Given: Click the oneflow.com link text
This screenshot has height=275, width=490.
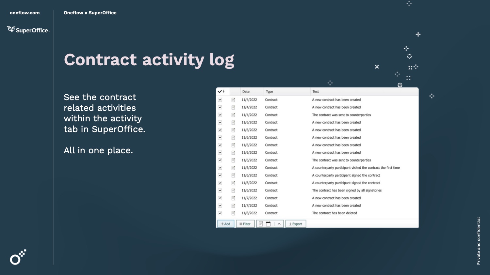Looking at the screenshot, I should (25, 13).
